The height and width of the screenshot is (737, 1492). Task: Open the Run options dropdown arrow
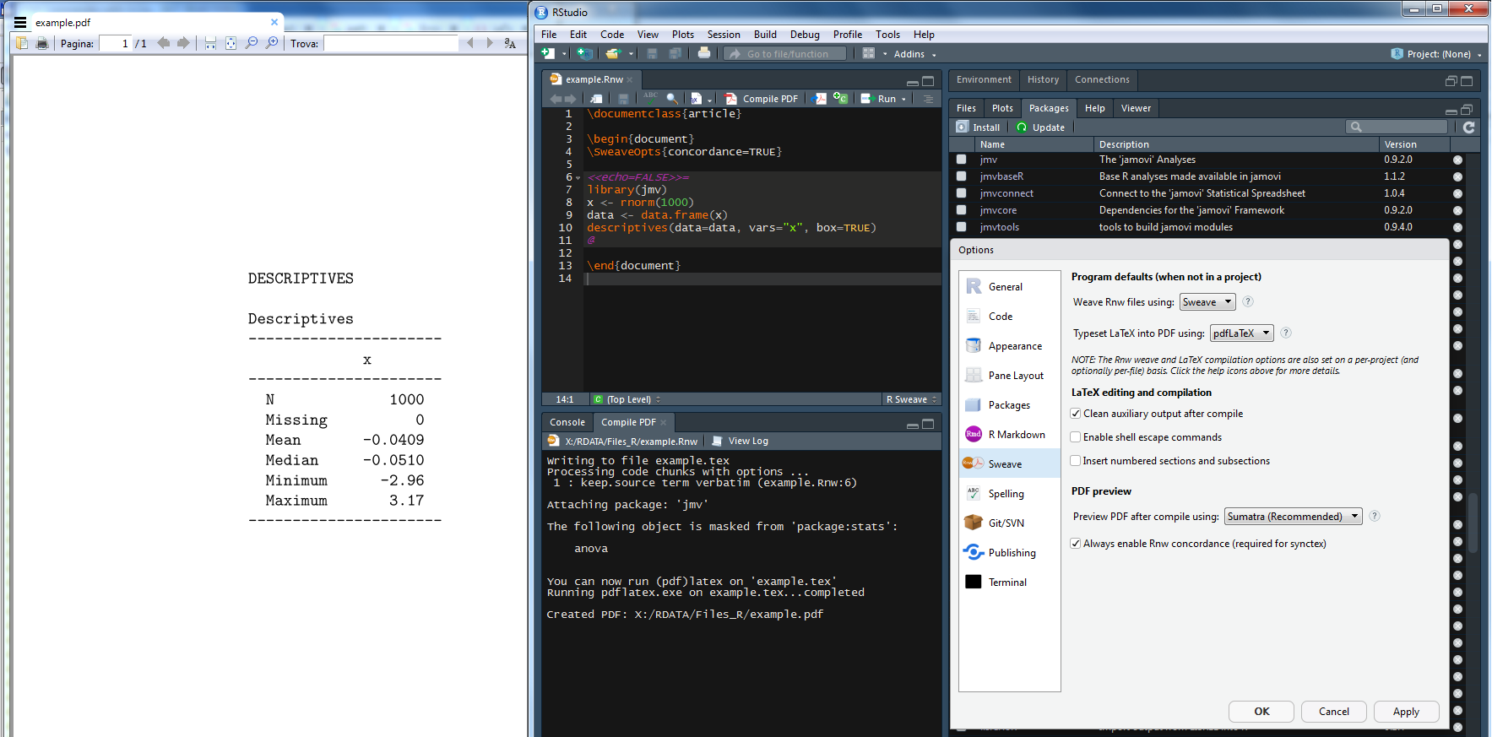coord(904,100)
